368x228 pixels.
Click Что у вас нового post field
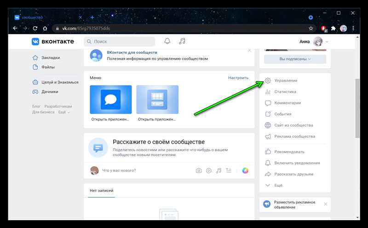coord(119,171)
